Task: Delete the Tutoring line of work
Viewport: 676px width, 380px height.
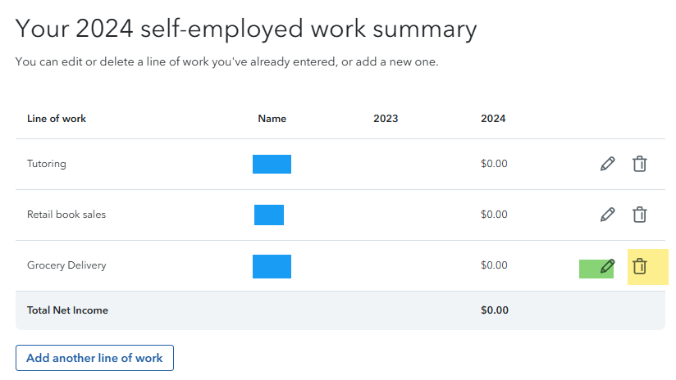Action: 640,164
